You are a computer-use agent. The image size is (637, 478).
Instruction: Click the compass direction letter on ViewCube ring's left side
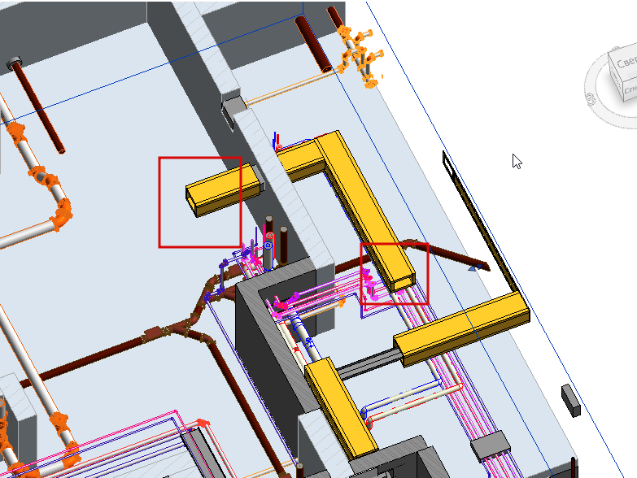tap(591, 98)
